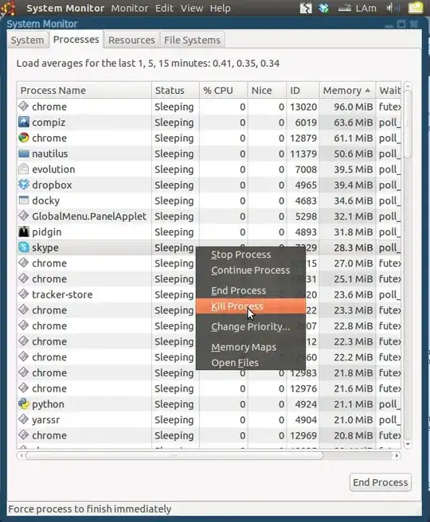Switch to the Resources tab
430x522 pixels.
point(131,40)
